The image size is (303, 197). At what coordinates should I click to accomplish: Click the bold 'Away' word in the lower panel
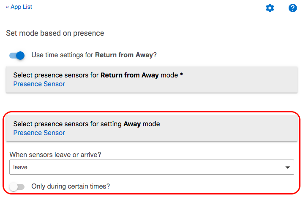click(132, 124)
